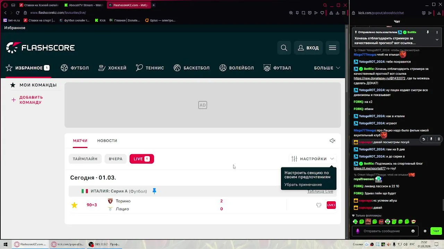Screen dimensions: 444x249
Task: Open a new browser tab
Action: tap(153, 5)
